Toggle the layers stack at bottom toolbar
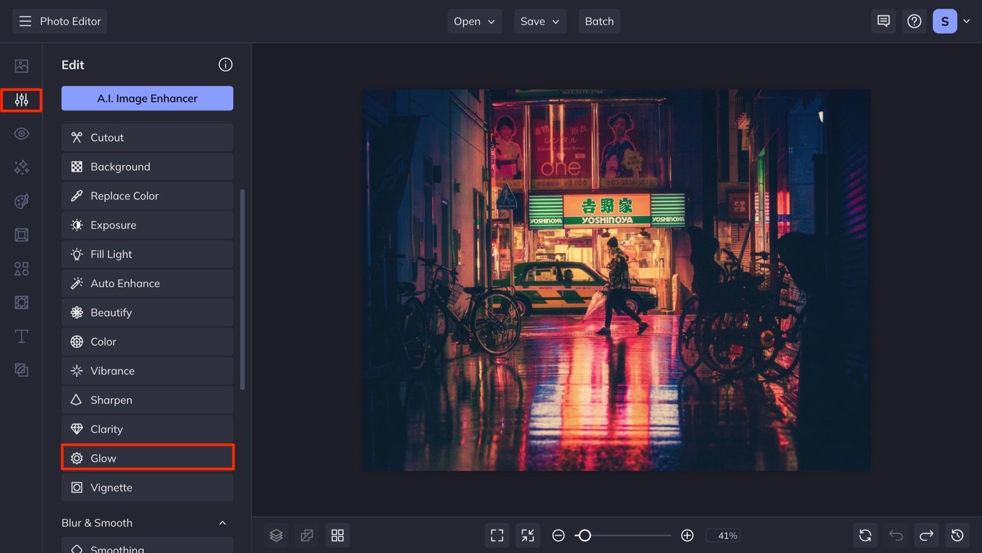The width and height of the screenshot is (982, 553). (276, 535)
